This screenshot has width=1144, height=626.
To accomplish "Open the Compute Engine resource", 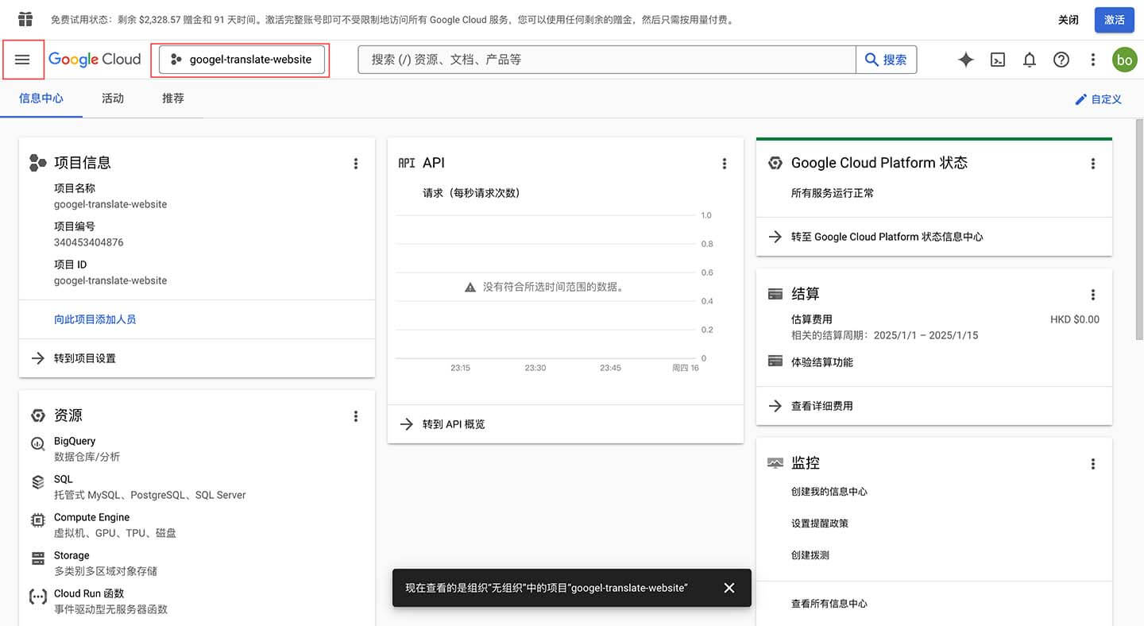I will [x=91, y=517].
